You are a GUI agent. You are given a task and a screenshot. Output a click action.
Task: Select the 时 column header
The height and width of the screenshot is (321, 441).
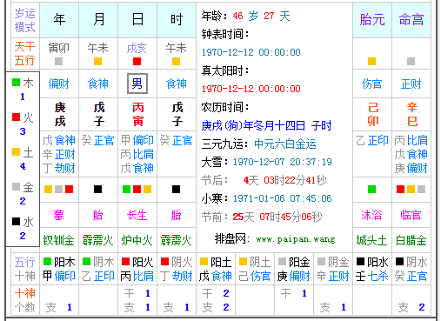[x=177, y=20]
